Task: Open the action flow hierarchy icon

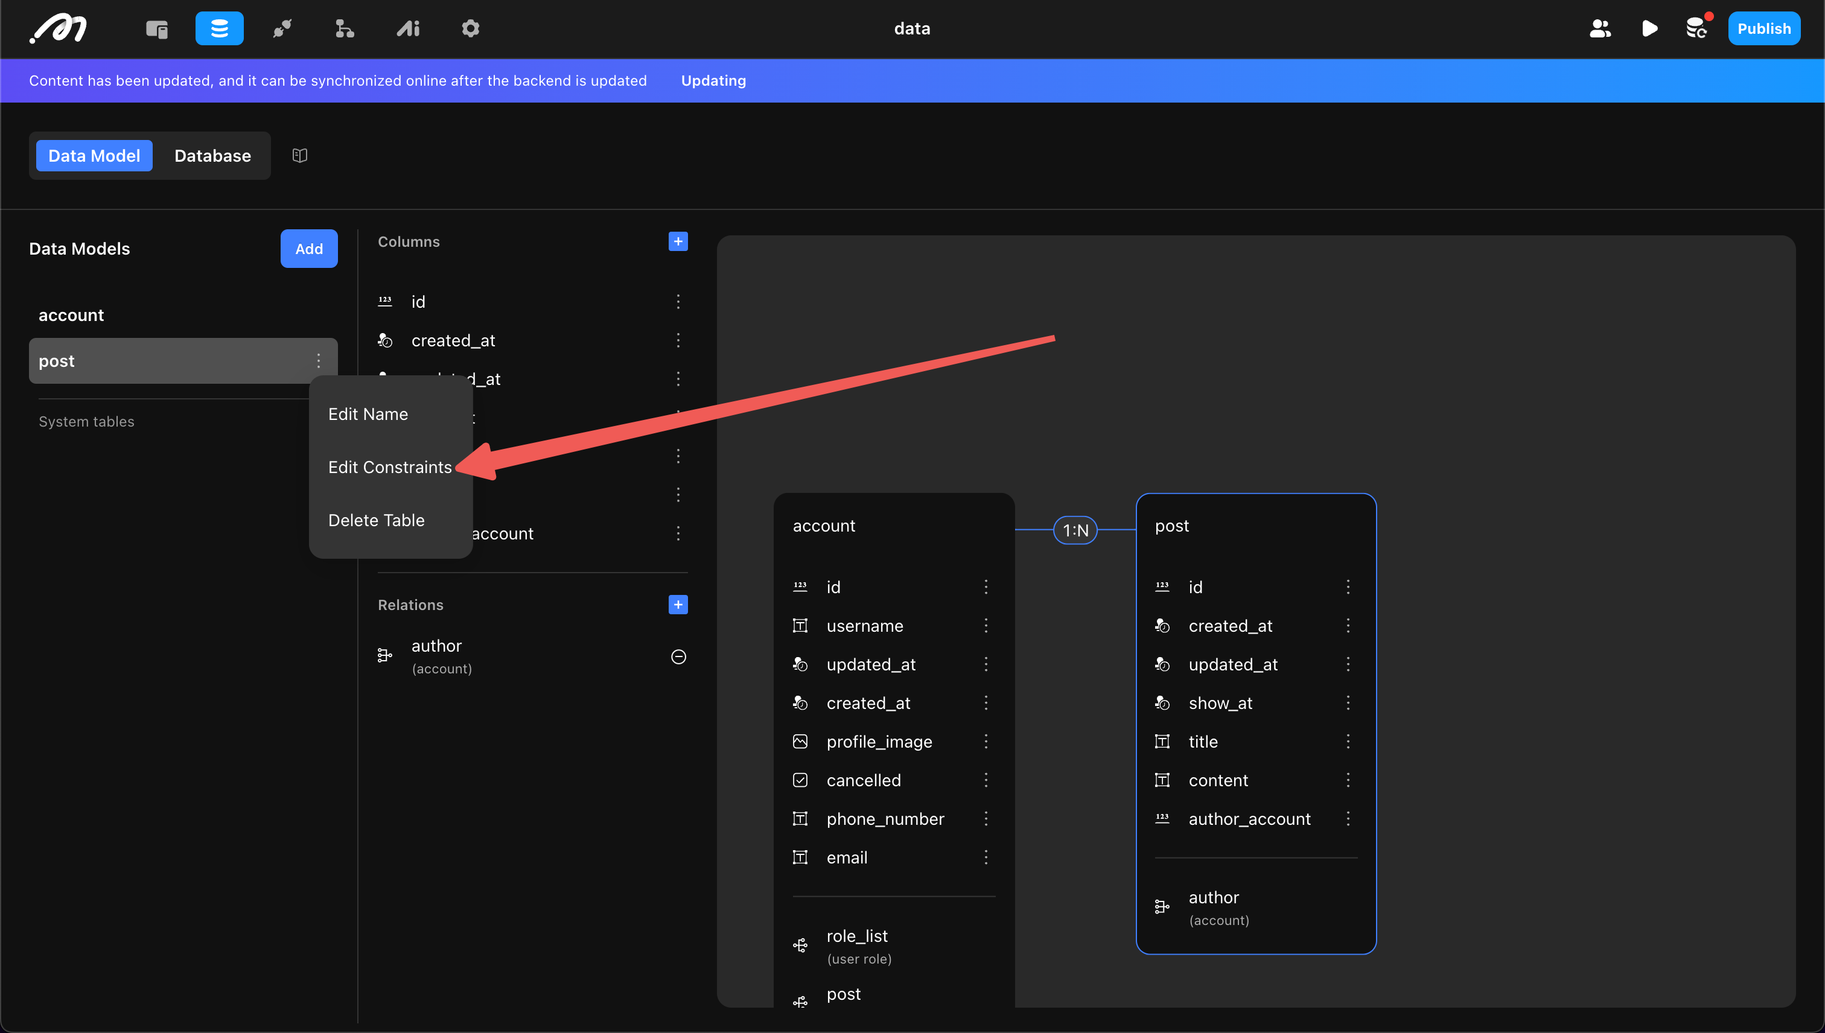Action: (345, 29)
